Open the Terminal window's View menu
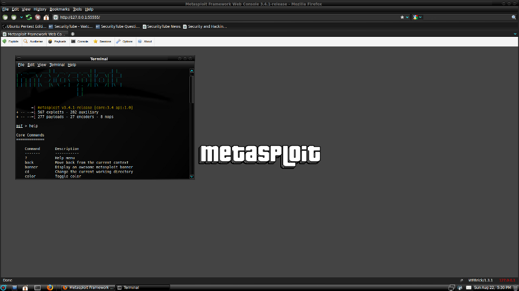This screenshot has height=291, width=519. pyautogui.click(x=42, y=65)
